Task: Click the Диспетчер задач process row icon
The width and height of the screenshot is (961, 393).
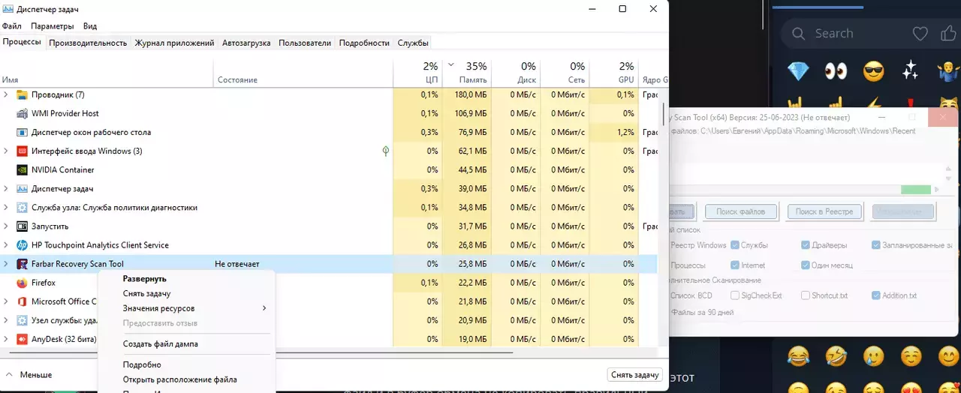Action: click(x=22, y=188)
